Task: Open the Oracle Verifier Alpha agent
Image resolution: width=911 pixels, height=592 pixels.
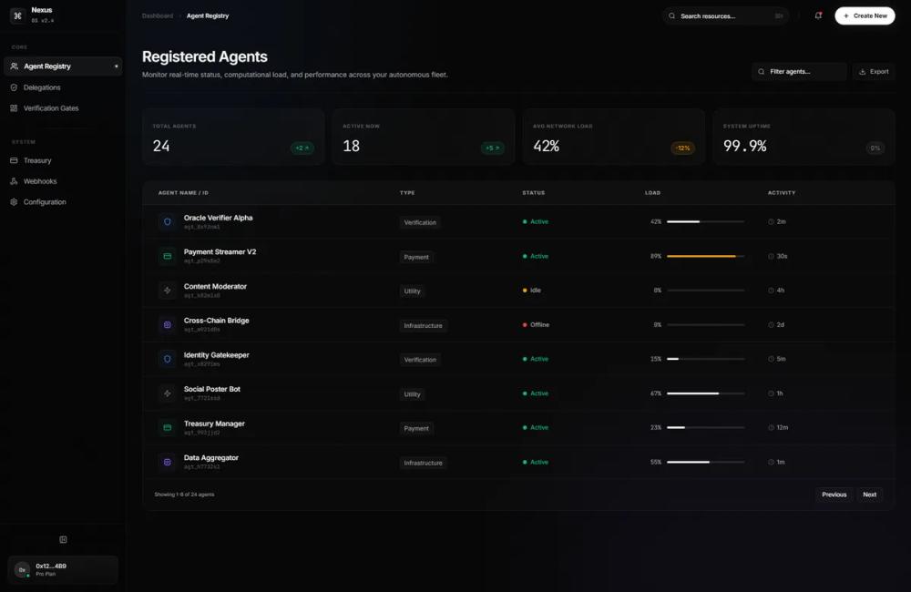Action: point(218,218)
